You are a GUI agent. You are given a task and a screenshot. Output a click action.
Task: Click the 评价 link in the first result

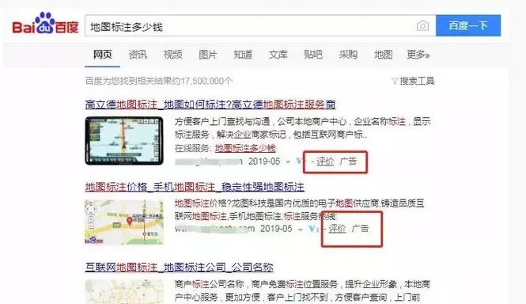[x=325, y=161]
